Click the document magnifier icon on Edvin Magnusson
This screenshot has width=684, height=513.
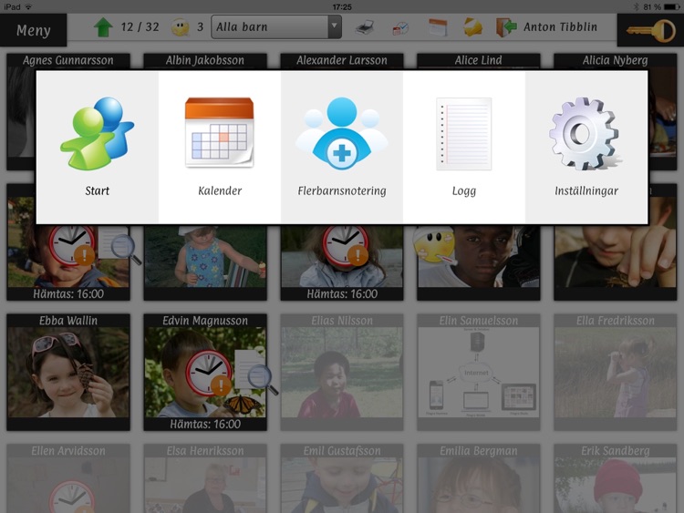256,372
